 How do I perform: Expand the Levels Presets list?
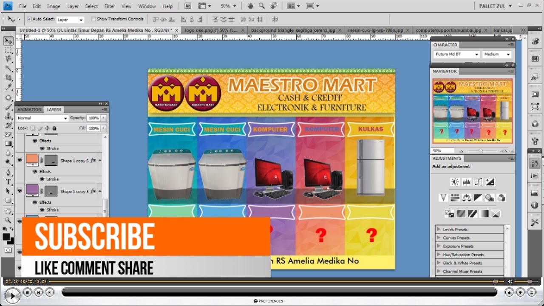pyautogui.click(x=439, y=229)
